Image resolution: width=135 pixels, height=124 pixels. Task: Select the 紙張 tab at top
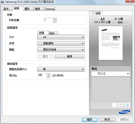18,9
